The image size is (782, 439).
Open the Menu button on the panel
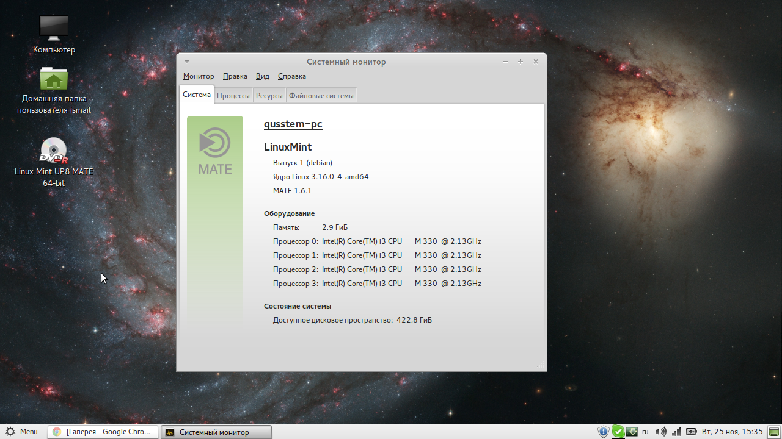point(21,432)
